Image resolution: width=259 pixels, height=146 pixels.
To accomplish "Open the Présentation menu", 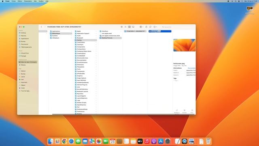I will 28,1.
